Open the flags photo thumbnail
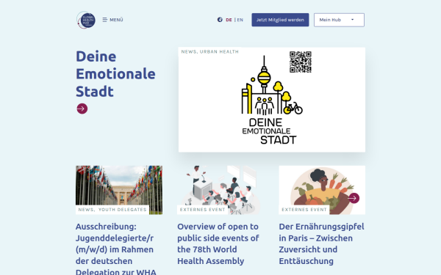Screen dimensions: 441x275 (119, 190)
